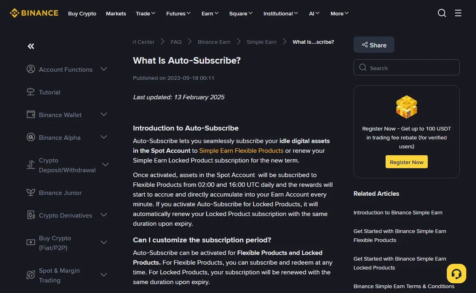Click the Binance Wallet icon
This screenshot has width=476, height=293.
(31, 114)
